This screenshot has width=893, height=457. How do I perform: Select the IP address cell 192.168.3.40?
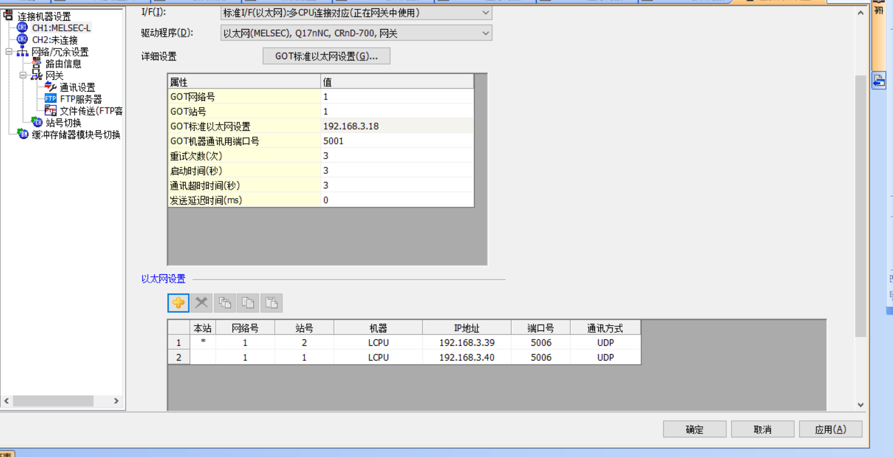point(466,357)
